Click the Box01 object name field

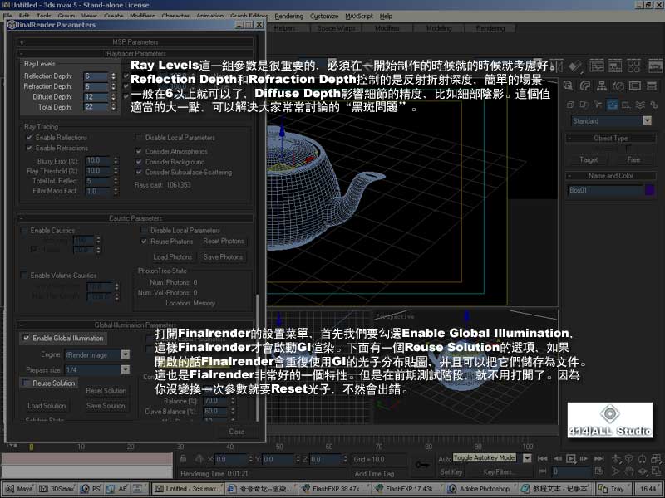click(605, 190)
